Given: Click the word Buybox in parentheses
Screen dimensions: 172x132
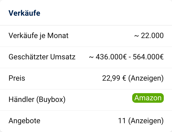Looking at the screenshot, I should [50, 100].
